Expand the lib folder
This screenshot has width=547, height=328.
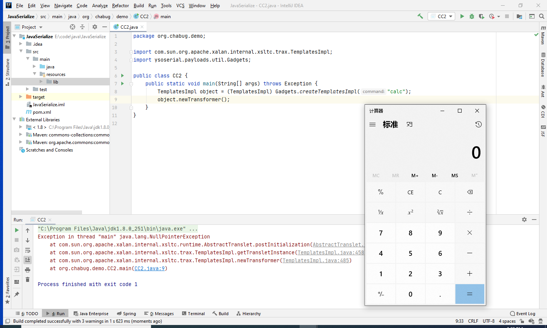coord(41,82)
